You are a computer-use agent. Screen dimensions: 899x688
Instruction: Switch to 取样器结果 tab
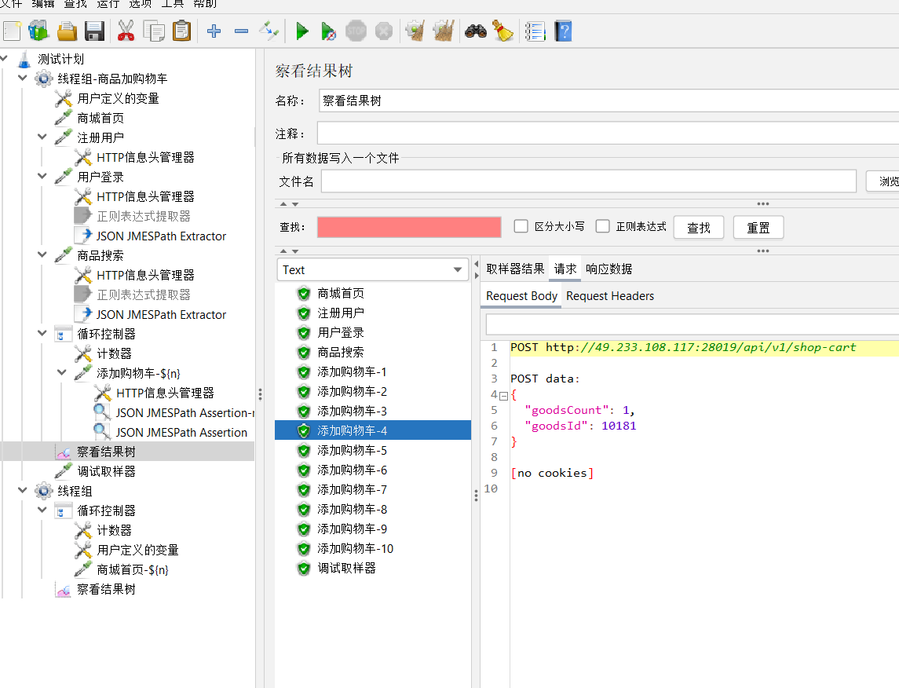click(x=515, y=269)
